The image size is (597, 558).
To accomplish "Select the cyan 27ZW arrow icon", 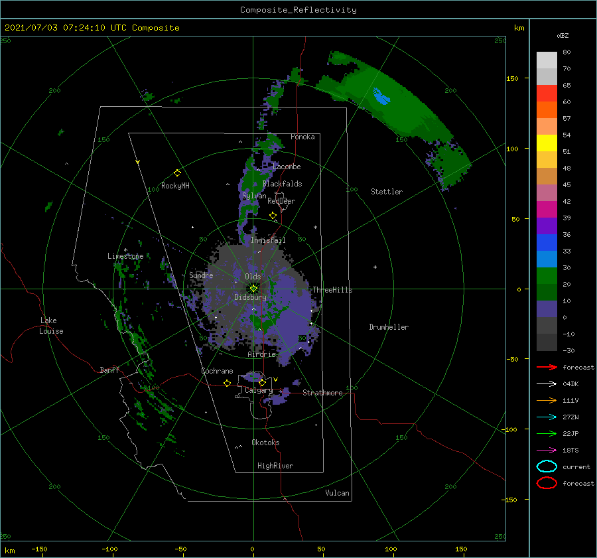I will click(x=547, y=417).
